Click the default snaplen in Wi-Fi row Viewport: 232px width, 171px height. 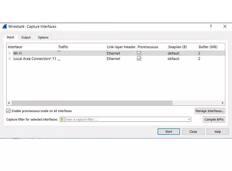pyautogui.click(x=173, y=53)
